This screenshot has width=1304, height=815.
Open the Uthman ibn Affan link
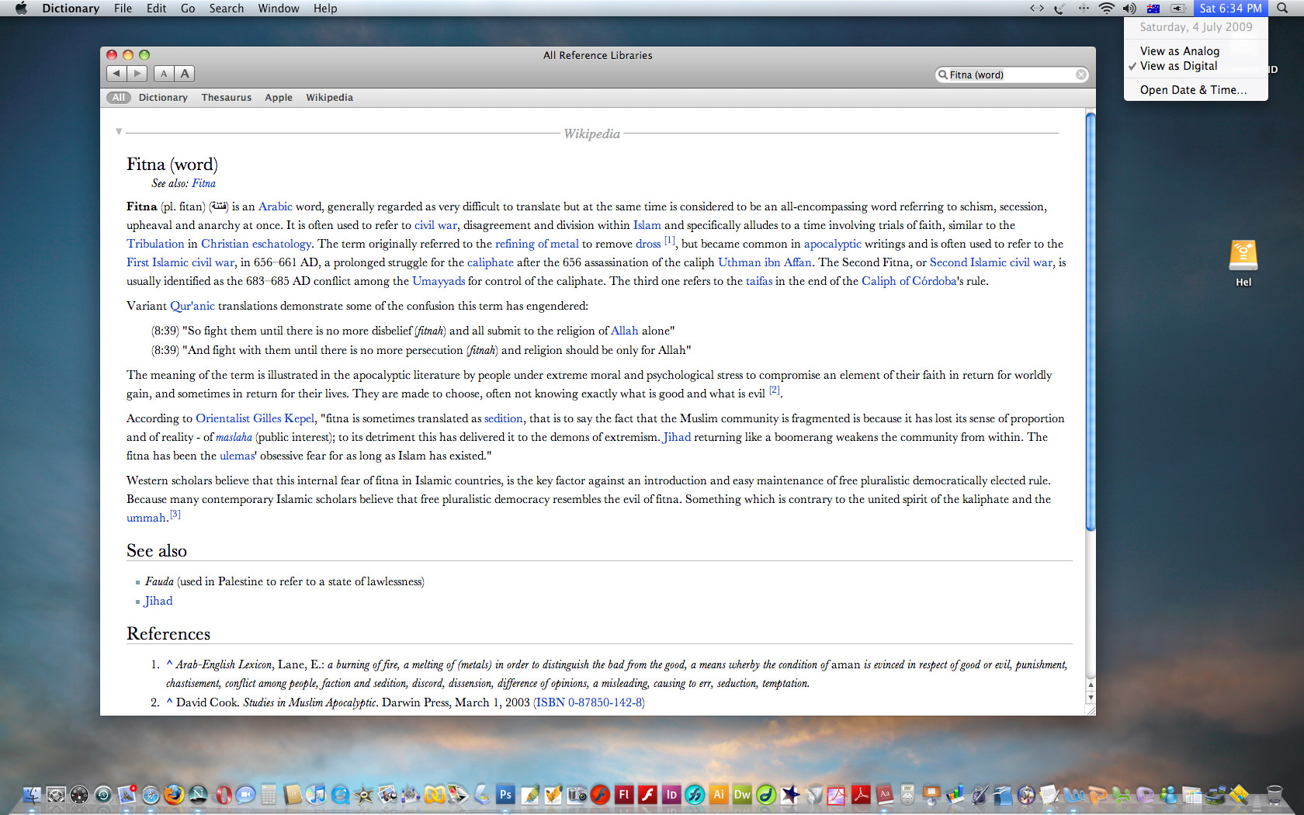coord(765,262)
